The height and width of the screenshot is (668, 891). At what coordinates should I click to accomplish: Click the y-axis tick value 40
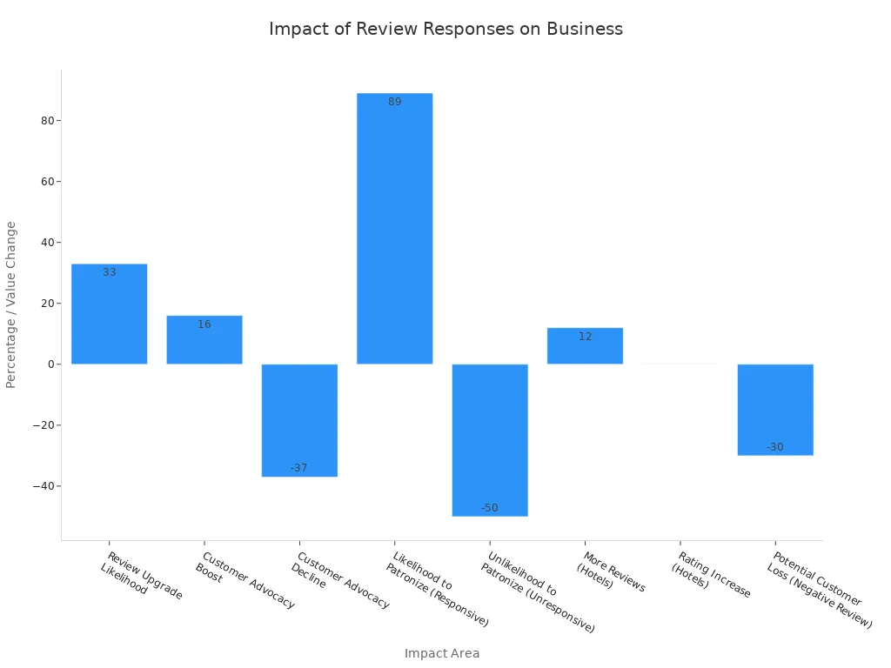48,243
